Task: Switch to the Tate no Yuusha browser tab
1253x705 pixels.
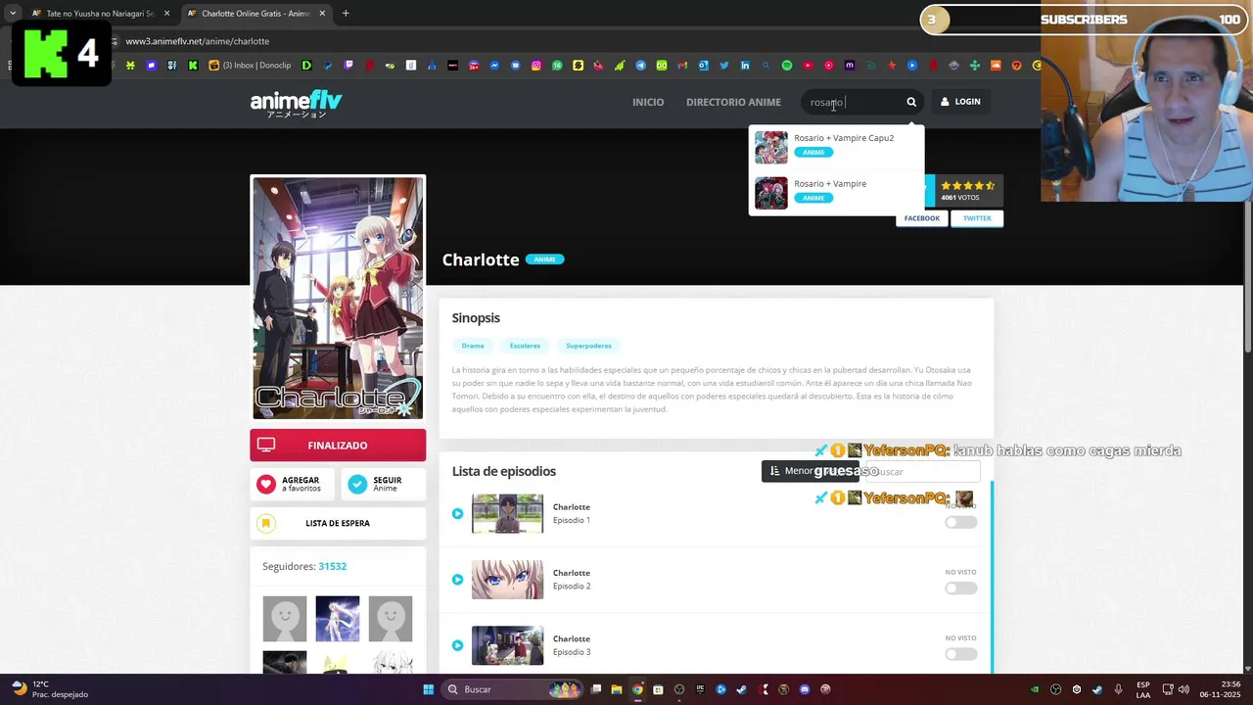Action: pyautogui.click(x=100, y=14)
